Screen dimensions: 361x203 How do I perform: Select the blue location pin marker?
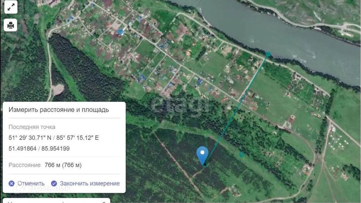pyautogui.click(x=202, y=155)
